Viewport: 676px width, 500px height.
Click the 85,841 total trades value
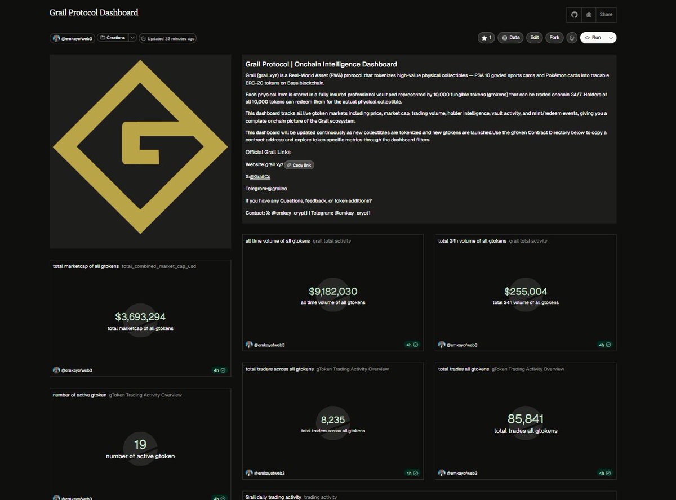[526, 419]
